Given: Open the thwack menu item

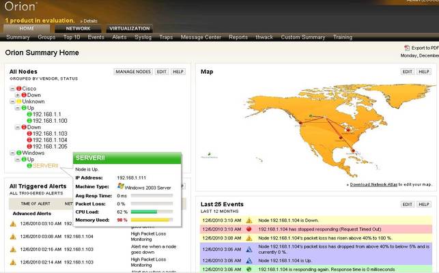Looking at the screenshot, I should pyautogui.click(x=264, y=38).
